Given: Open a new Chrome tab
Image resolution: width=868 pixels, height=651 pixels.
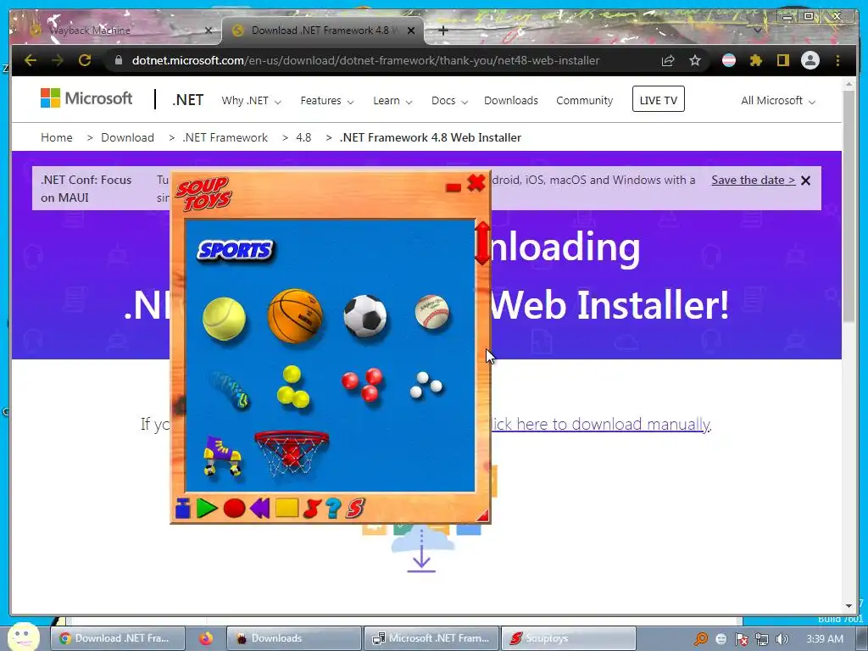Looking at the screenshot, I should tap(442, 31).
